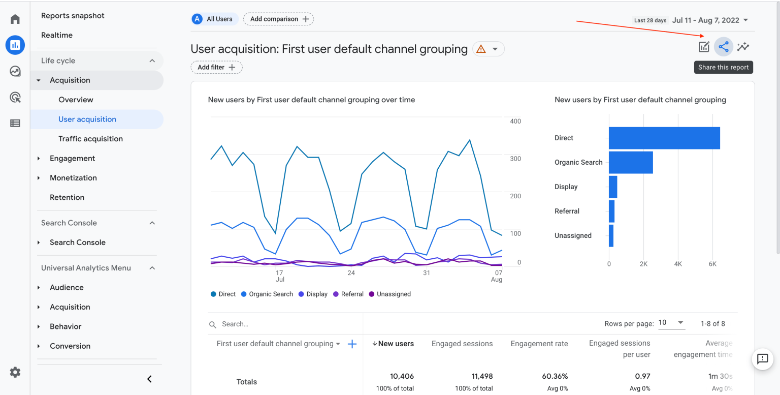Image resolution: width=780 pixels, height=395 pixels.
Task: Toggle the Direct series in chart legend
Action: (x=223, y=294)
